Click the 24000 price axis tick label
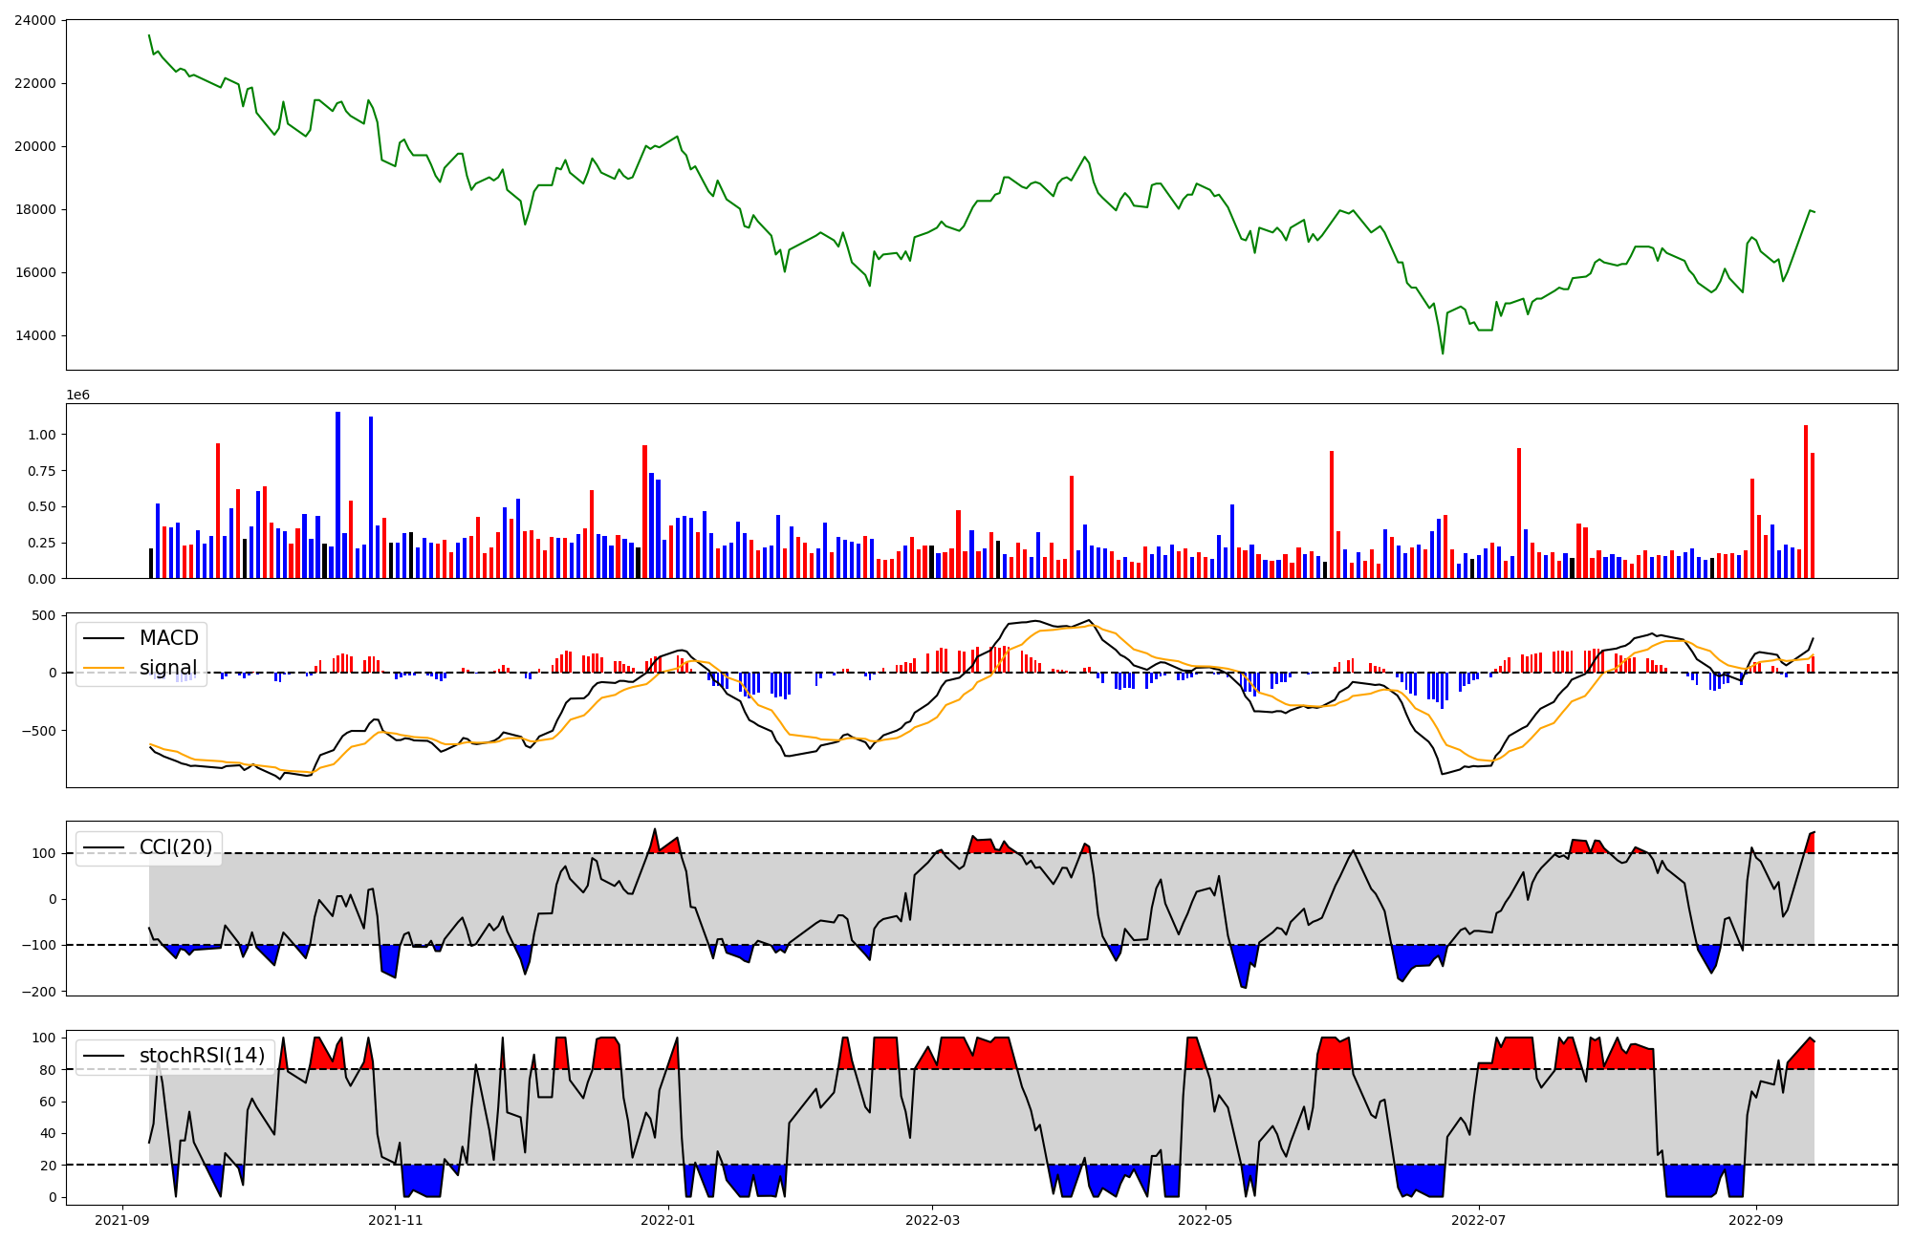 point(35,20)
